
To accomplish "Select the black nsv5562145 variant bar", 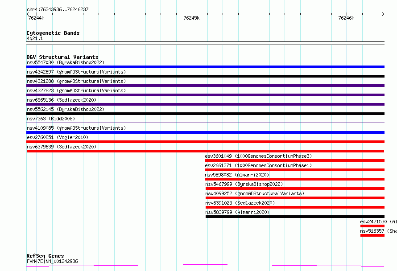I will tap(205, 114).
